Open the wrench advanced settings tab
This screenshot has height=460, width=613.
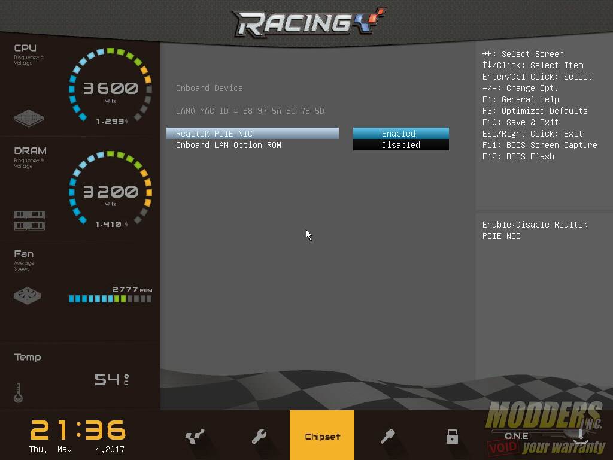(x=259, y=437)
